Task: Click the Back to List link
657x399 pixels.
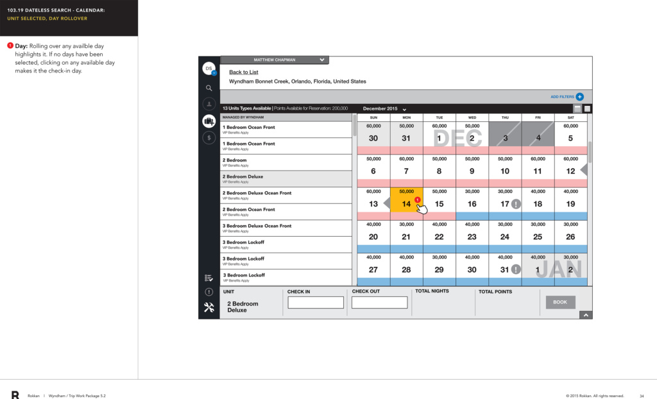Action: point(243,72)
